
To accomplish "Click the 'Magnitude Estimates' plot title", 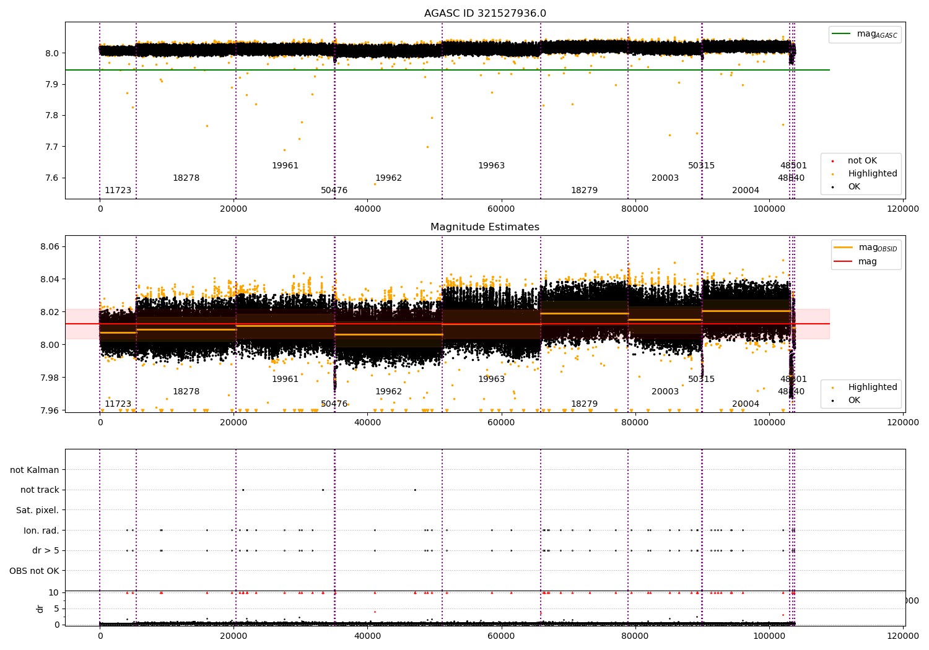I will click(485, 227).
